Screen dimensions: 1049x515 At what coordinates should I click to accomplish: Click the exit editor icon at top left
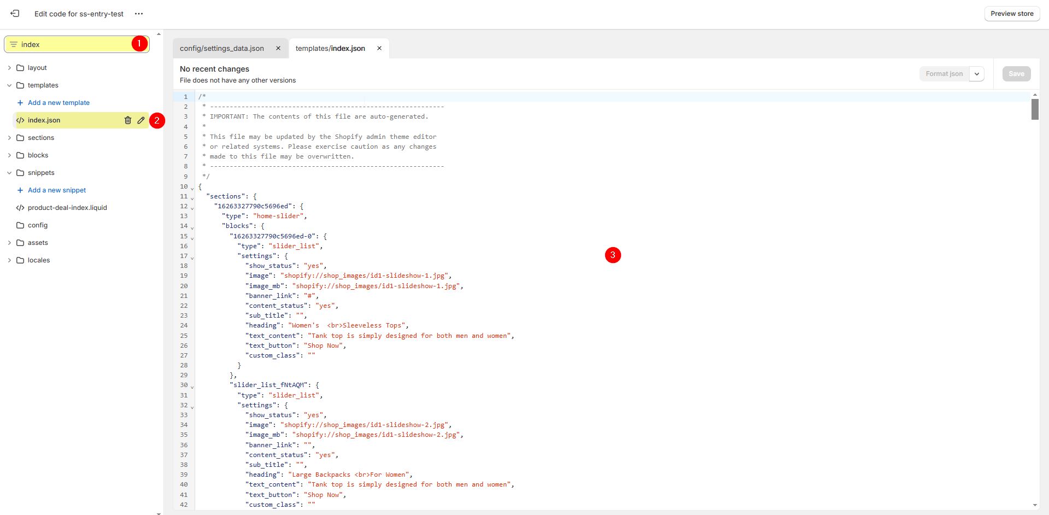[x=15, y=14]
